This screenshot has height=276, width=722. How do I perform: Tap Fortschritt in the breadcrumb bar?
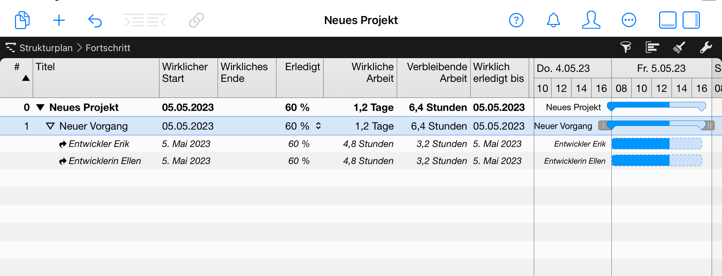108,48
